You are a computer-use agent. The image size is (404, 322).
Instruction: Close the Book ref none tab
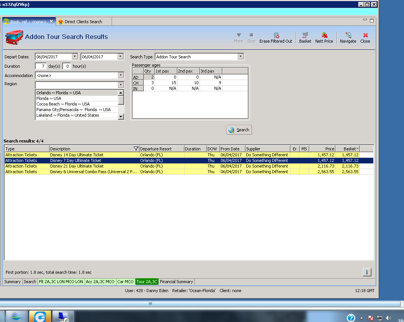point(52,22)
